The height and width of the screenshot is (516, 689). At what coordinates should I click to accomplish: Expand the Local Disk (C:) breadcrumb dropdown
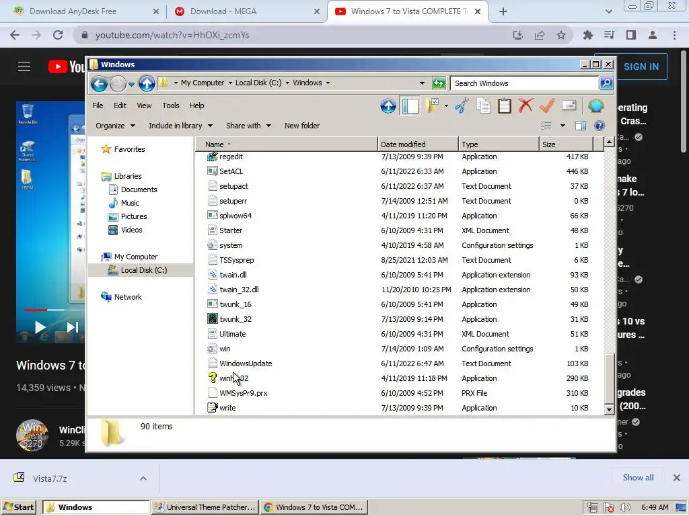(287, 83)
